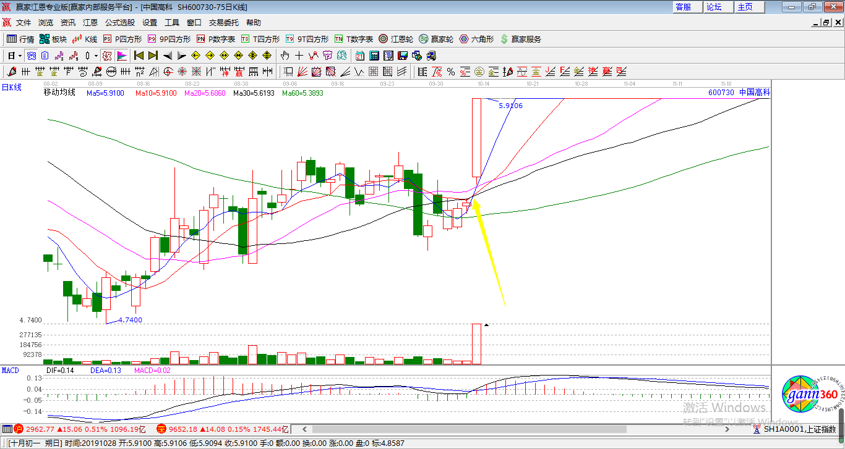Viewport: 845px width, 449px height.
Task: Click the Ma5=5.9100 indicator label
Action: click(105, 93)
